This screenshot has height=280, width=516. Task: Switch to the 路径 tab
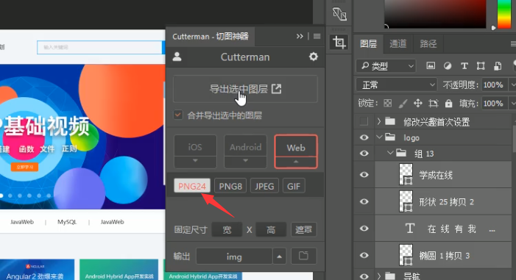428,43
